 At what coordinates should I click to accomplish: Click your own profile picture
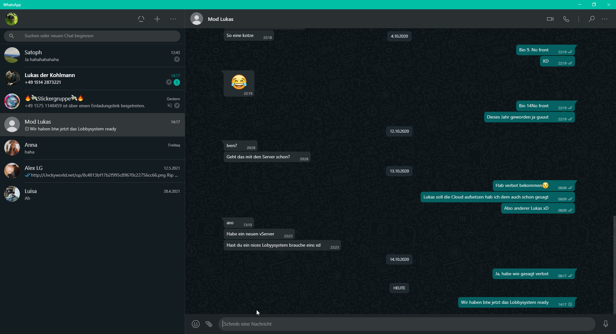pos(12,19)
